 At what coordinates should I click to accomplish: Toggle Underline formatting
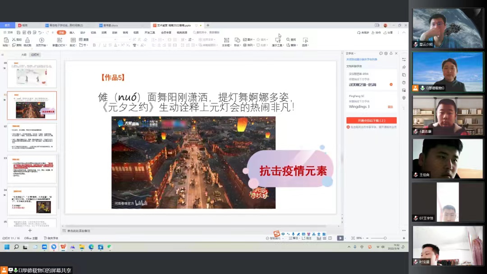[105, 46]
